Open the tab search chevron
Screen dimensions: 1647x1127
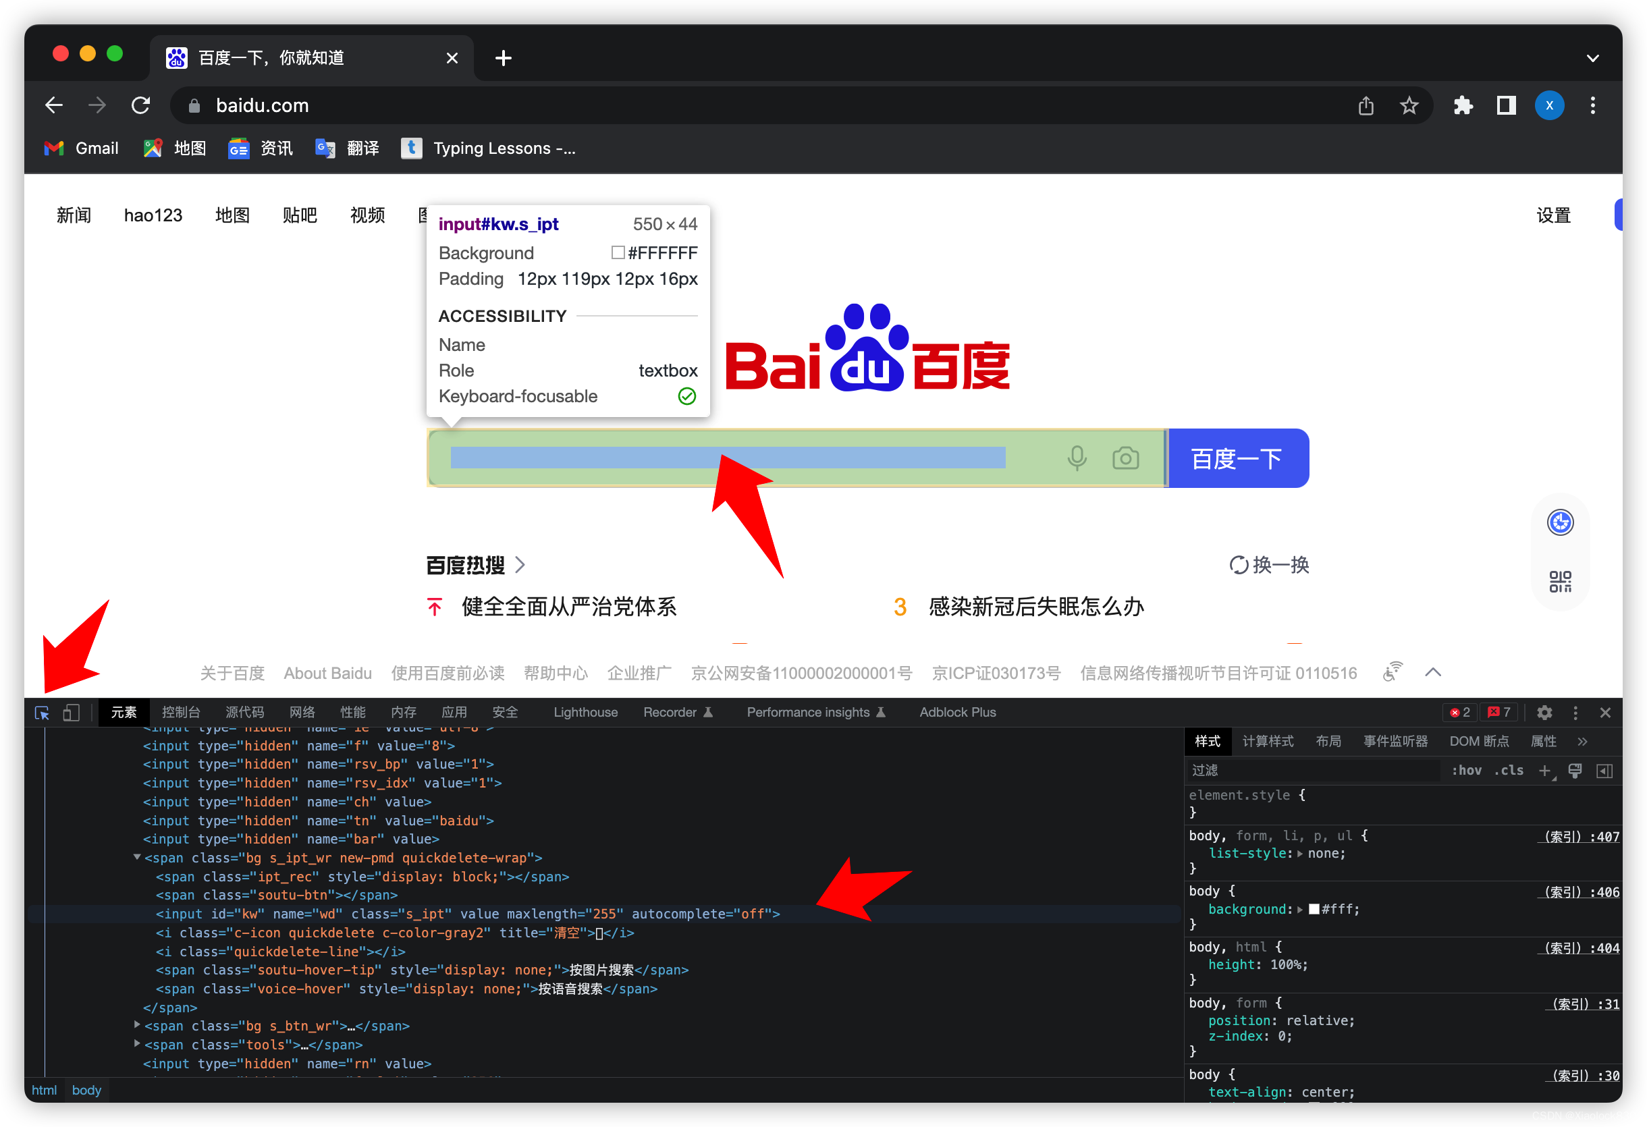[1592, 58]
